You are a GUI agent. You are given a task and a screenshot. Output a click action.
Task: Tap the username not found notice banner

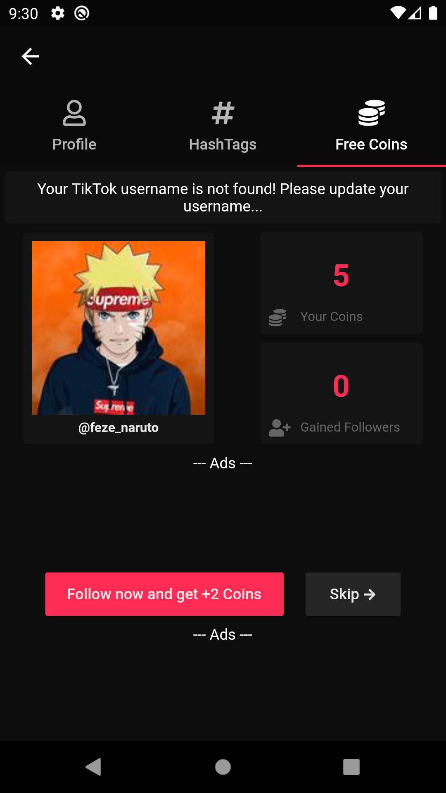(x=223, y=197)
